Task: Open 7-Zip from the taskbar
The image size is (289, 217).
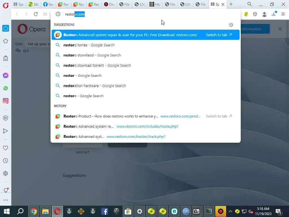Action: point(196,211)
